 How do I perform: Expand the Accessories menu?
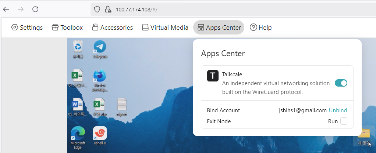pos(112,28)
